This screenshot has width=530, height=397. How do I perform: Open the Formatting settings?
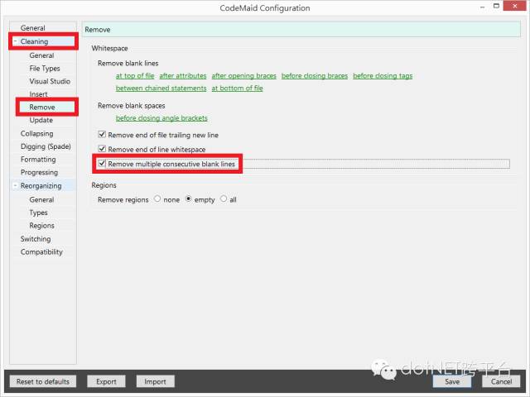click(x=38, y=160)
